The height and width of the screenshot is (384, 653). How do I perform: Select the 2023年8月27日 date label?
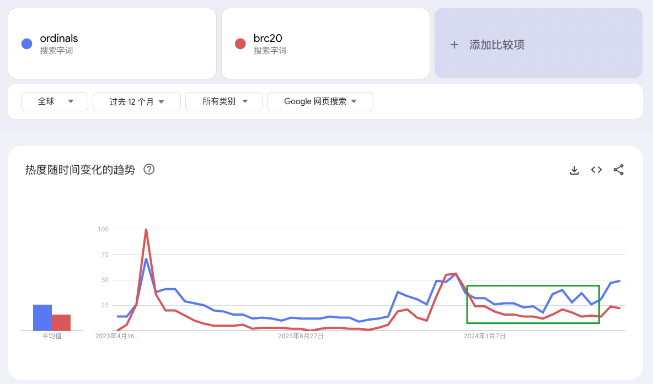coord(301,336)
